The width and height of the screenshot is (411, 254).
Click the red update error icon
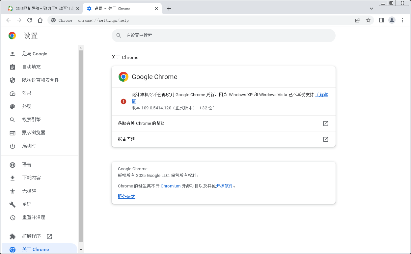(x=123, y=101)
